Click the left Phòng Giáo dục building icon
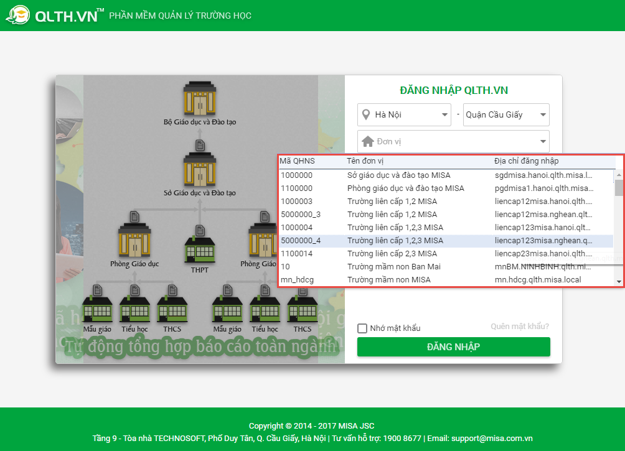The width and height of the screenshot is (625, 451). 134,240
